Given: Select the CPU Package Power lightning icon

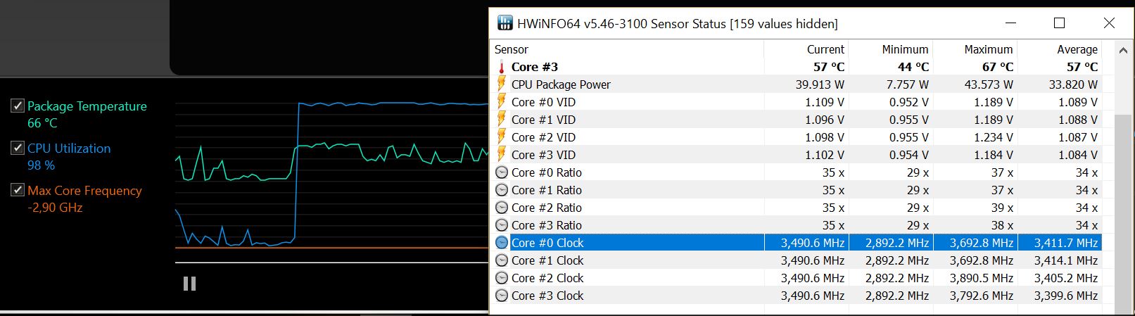Looking at the screenshot, I should click(x=502, y=84).
